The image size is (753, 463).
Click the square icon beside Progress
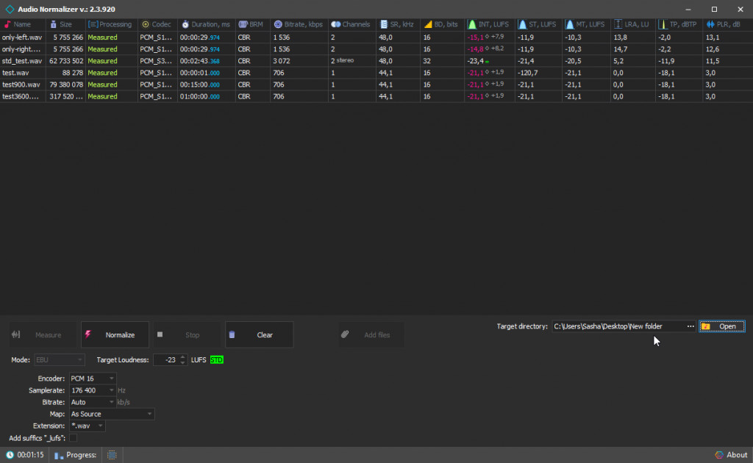[112, 455]
